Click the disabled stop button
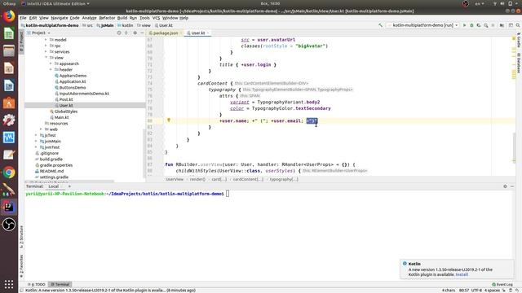522x293 pixels. point(493,25)
